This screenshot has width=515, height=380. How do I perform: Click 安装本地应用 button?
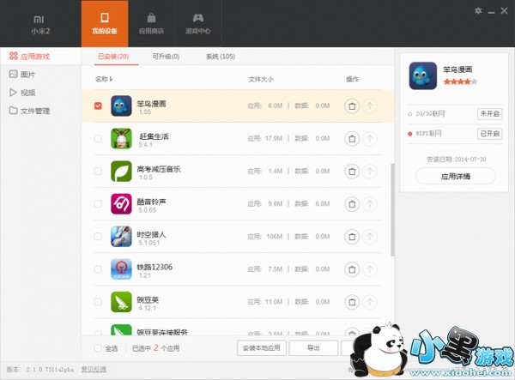[262, 348]
